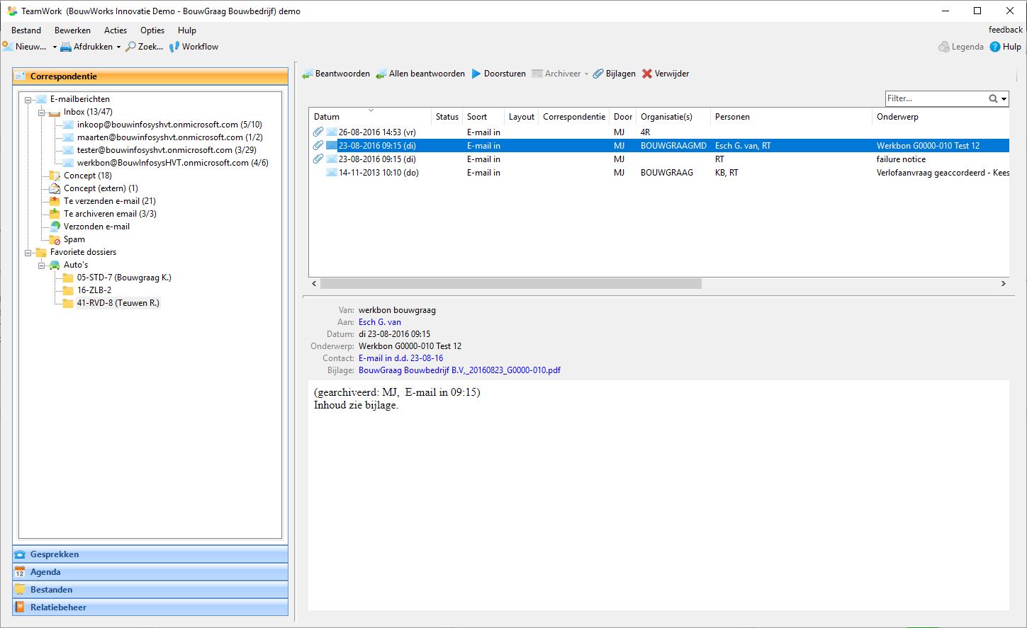This screenshot has width=1027, height=628.
Task: Click the horizontal scrollbar of message list
Action: (510, 284)
